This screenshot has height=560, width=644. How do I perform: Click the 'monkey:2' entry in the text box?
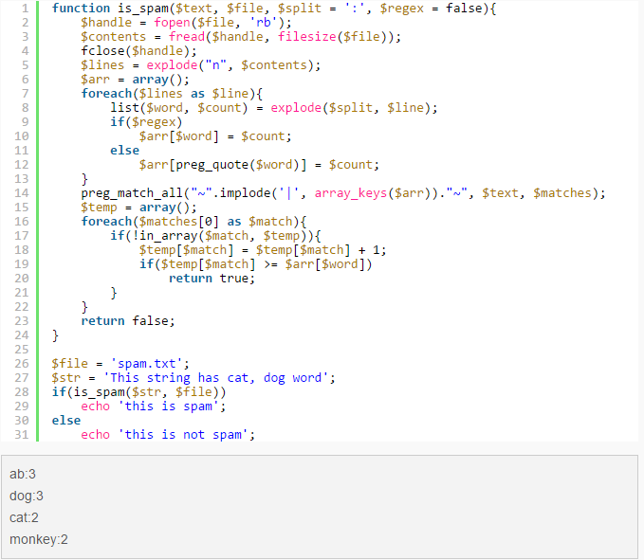coord(39,539)
